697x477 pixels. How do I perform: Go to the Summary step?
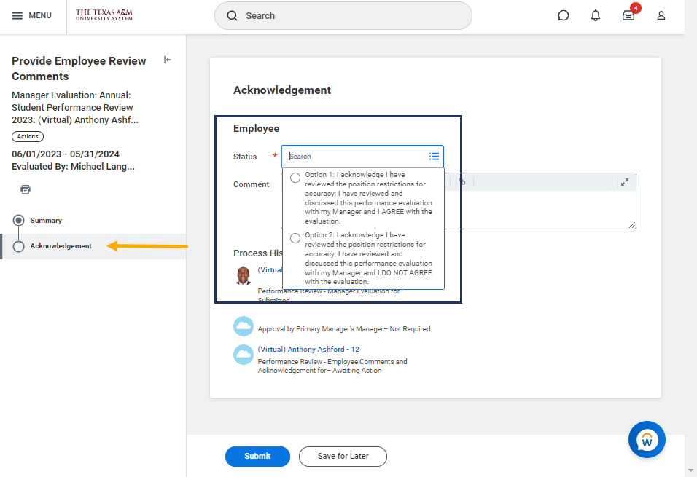[46, 220]
